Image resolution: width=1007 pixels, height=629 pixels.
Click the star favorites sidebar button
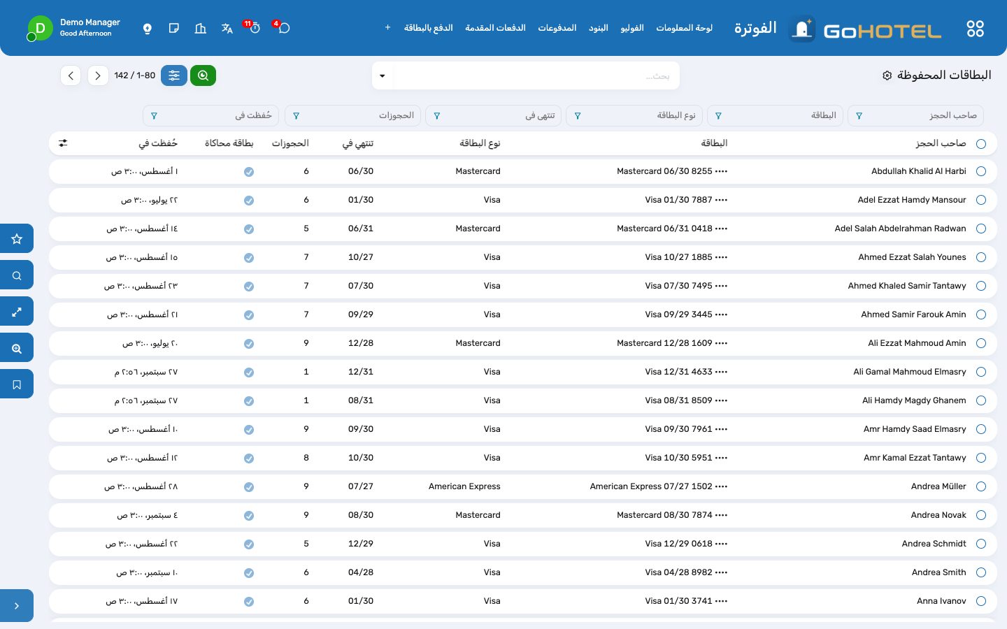[x=17, y=238]
